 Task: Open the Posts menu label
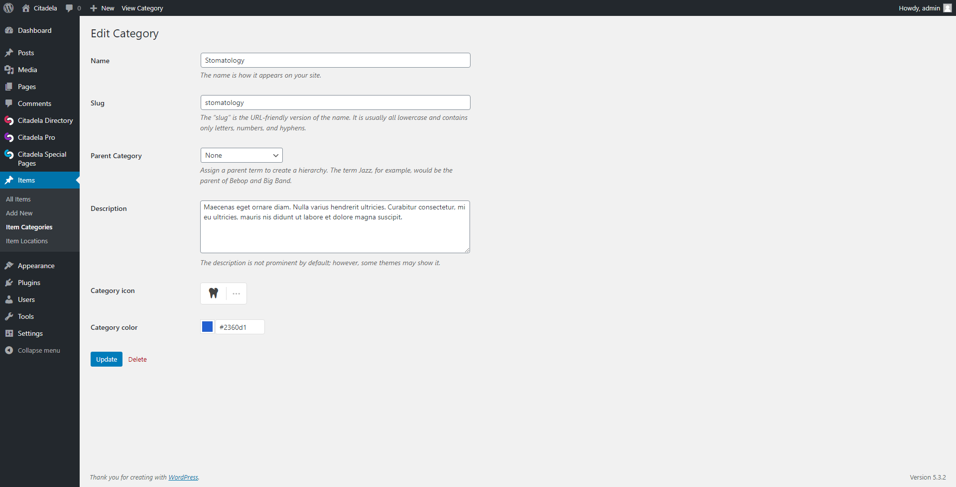point(26,53)
